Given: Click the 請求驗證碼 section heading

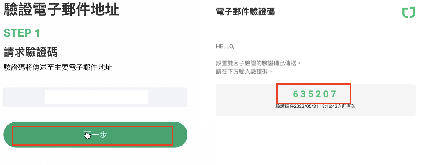Looking at the screenshot, I should tap(31, 52).
